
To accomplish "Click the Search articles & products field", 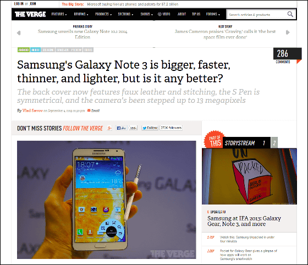I will (x=256, y=14).
